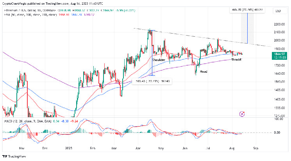Click the Aug label on time axis
Screen dimensions: 291x161
tap(233, 148)
